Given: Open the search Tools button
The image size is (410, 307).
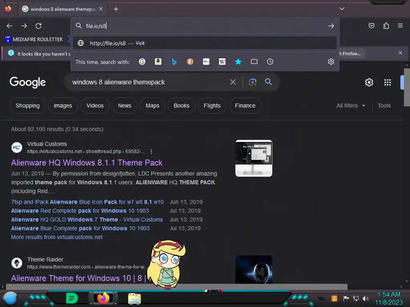Looking at the screenshot, I should 384,106.
